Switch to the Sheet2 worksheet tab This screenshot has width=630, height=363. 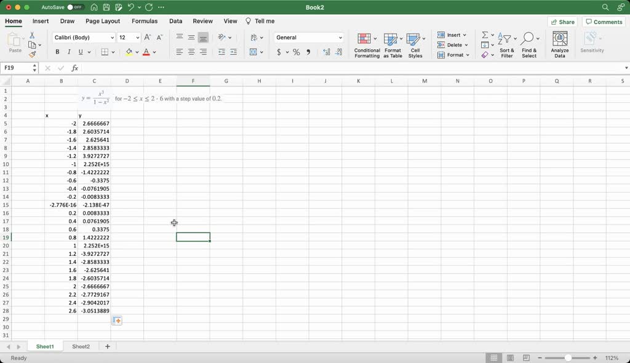81,346
